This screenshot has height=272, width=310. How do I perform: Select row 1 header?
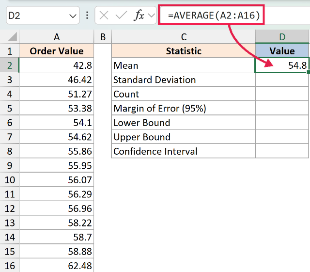(10, 51)
